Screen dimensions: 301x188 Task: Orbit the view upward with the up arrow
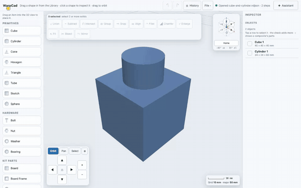click(62, 160)
